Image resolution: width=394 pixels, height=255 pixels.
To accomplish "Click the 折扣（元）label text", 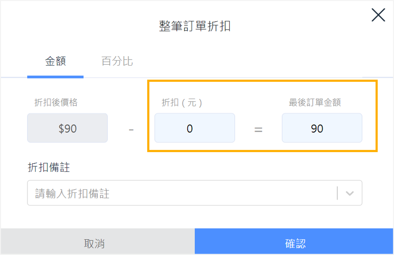I will coord(182,102).
